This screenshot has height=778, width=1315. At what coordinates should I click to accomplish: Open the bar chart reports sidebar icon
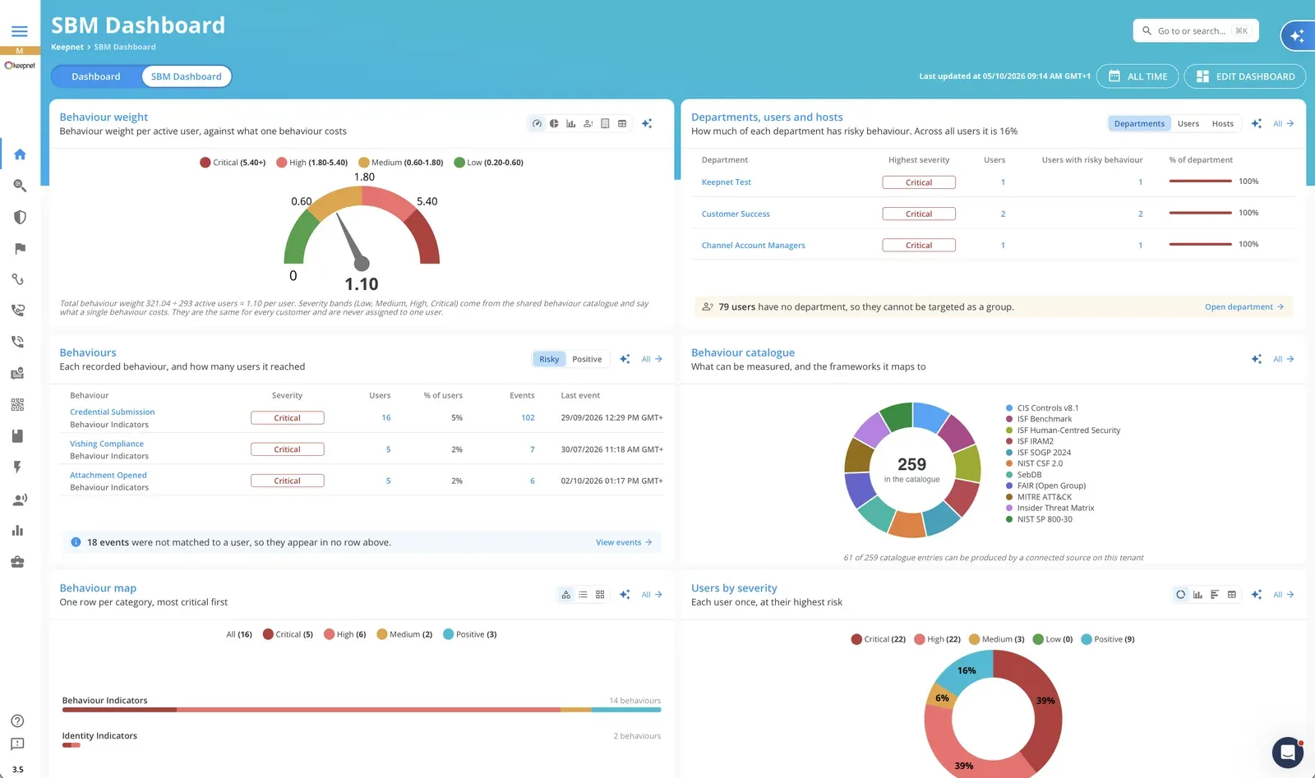pos(17,530)
